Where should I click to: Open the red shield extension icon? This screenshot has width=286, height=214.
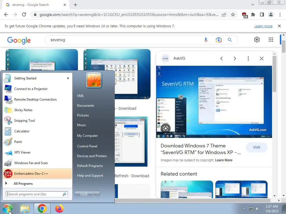[244, 15]
